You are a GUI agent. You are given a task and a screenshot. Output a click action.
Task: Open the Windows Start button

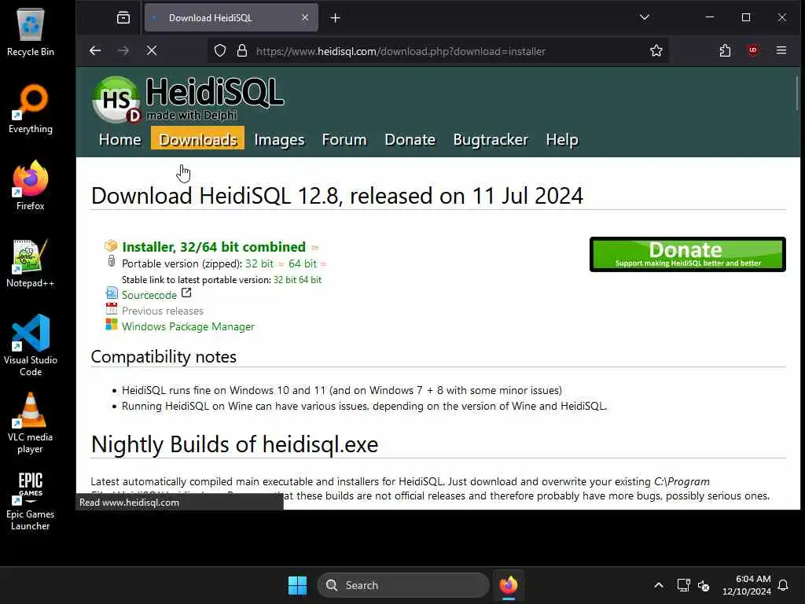coord(297,585)
